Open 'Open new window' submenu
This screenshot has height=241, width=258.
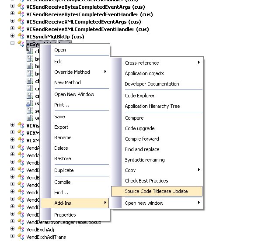(x=157, y=203)
